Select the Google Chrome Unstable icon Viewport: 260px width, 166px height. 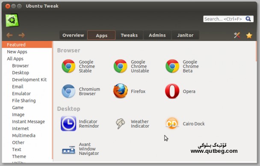[x=121, y=66]
